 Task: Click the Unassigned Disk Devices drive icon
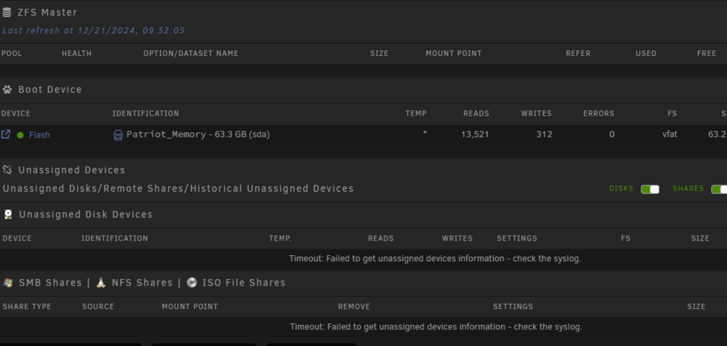(x=8, y=214)
